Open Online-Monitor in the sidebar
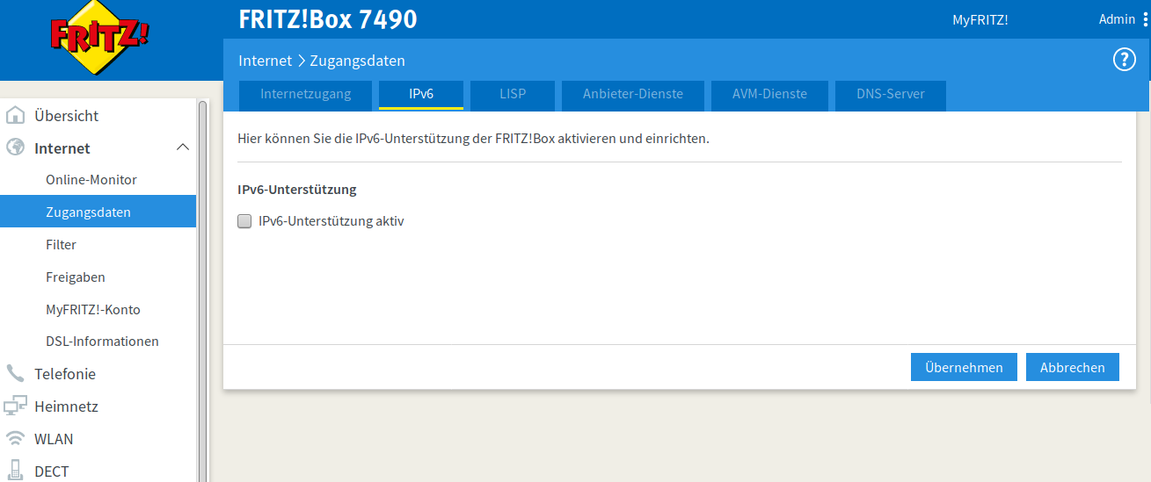Screen dimensions: 1151x482 [x=91, y=179]
